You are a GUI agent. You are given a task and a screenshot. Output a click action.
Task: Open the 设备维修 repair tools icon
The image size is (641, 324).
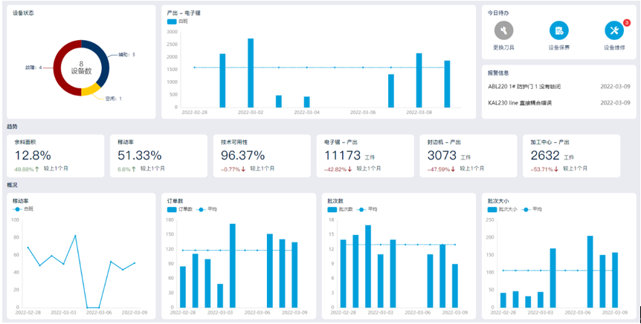click(x=614, y=30)
